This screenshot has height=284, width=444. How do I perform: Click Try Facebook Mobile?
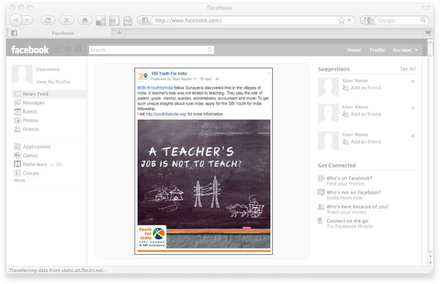click(x=350, y=226)
